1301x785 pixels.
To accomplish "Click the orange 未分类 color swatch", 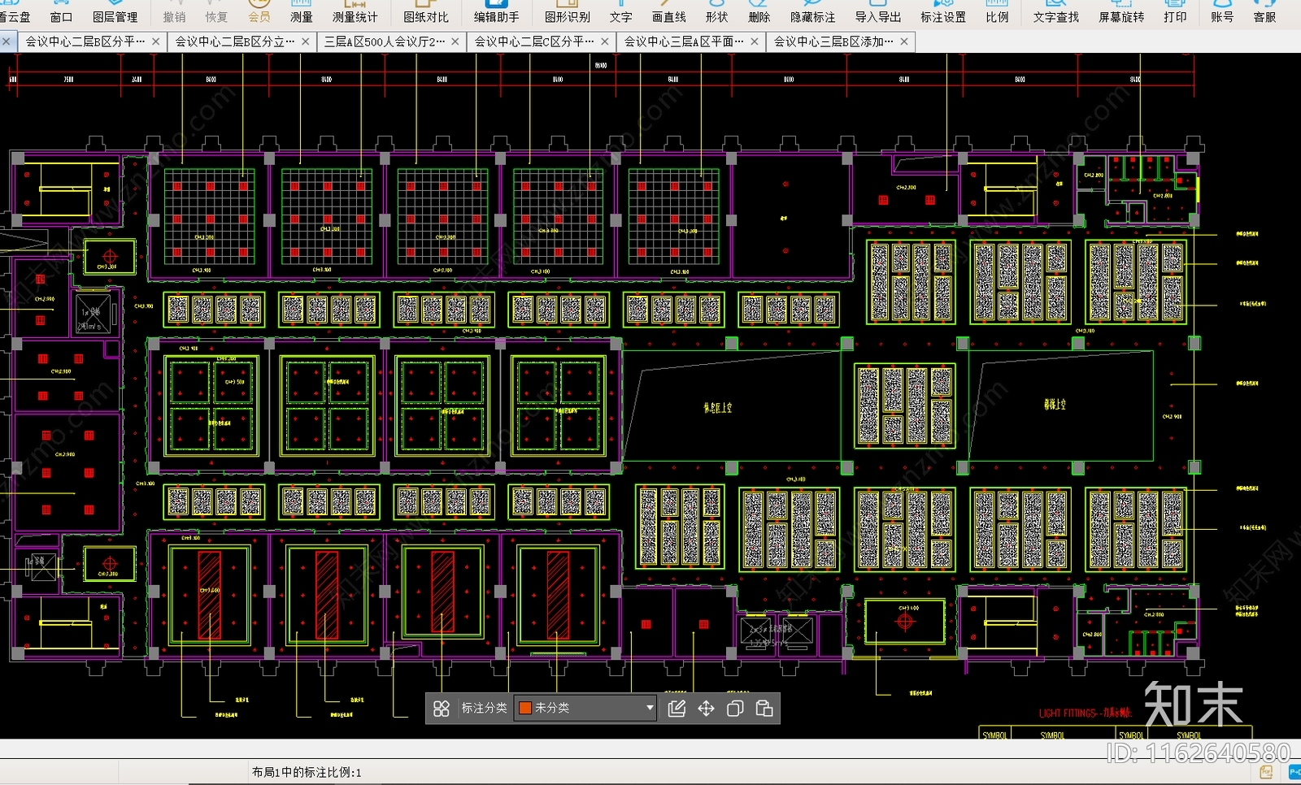I will [525, 708].
